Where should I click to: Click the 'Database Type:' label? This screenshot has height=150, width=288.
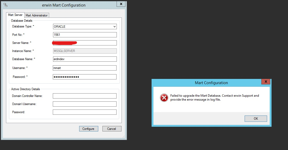[23, 26]
